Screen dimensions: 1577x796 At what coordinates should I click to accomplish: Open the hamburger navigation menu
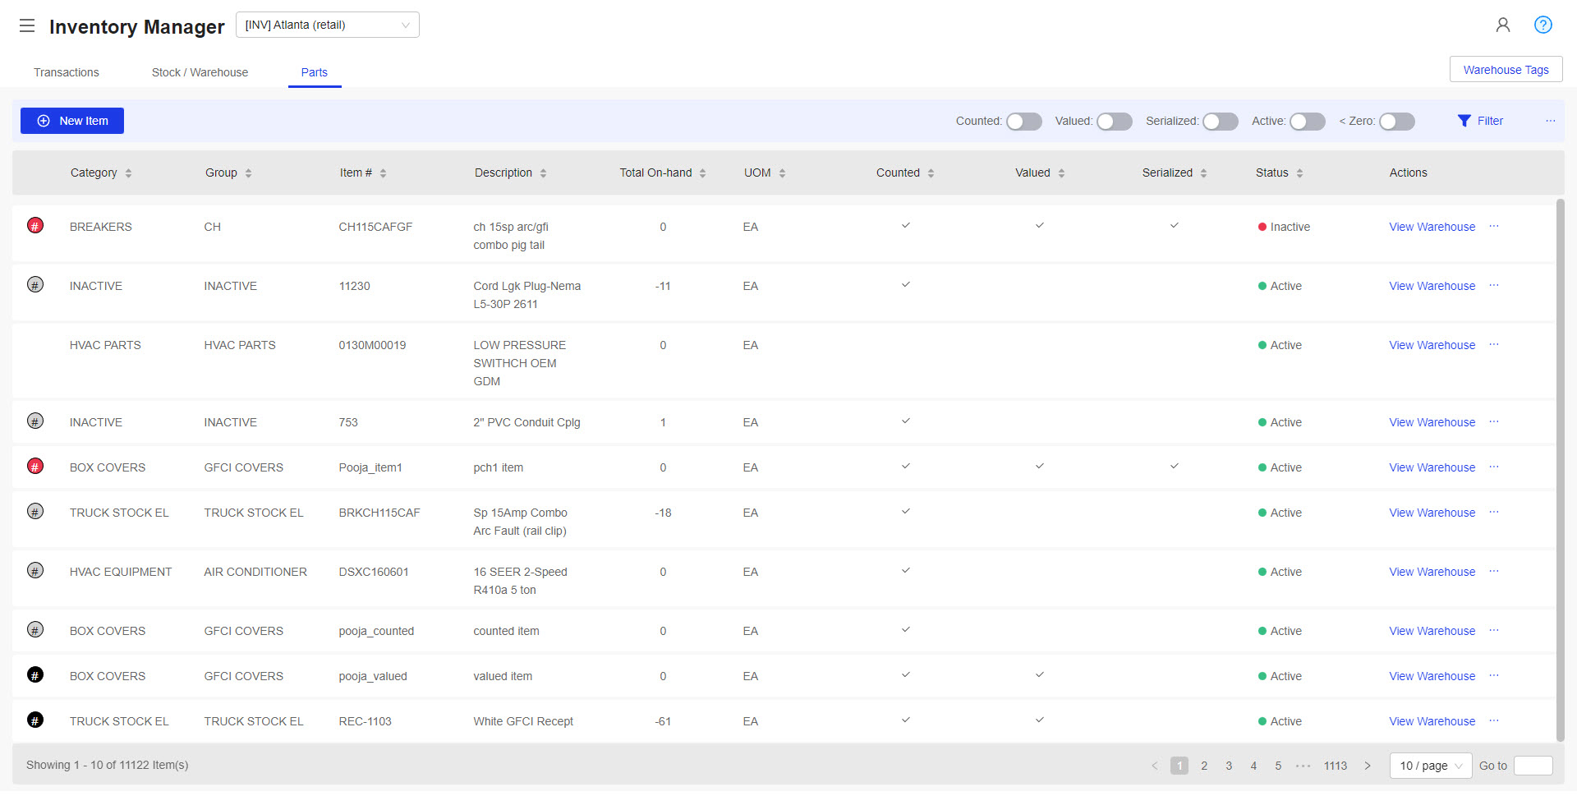pyautogui.click(x=27, y=25)
